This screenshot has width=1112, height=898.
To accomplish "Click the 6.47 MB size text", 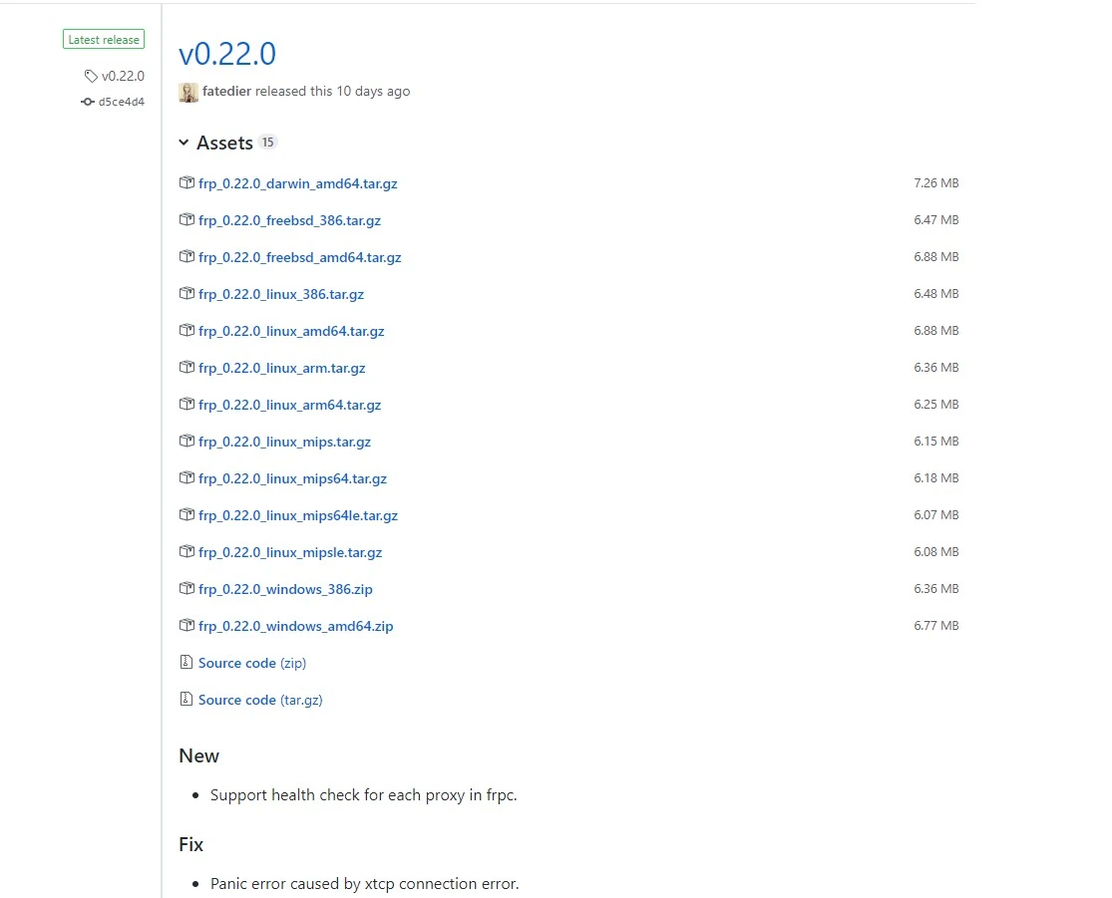I will pyautogui.click(x=936, y=219).
